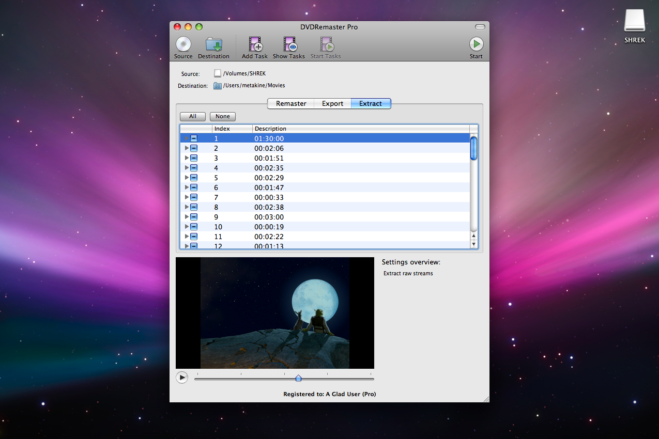
Task: Expand the disclosure triangle for index 8
Action: (187, 207)
